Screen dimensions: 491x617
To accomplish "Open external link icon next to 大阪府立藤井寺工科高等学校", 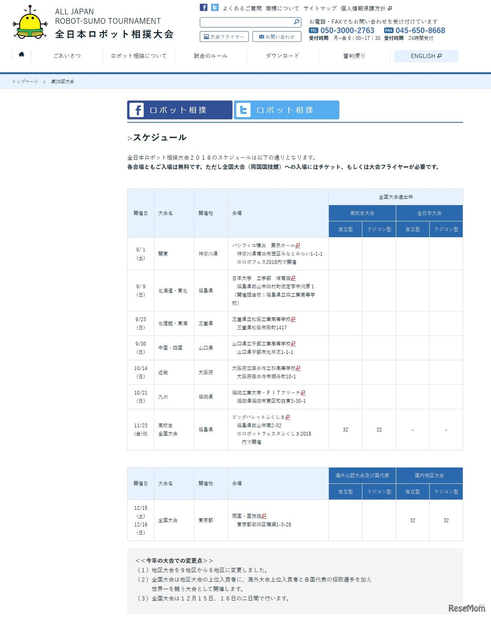I will [x=298, y=368].
